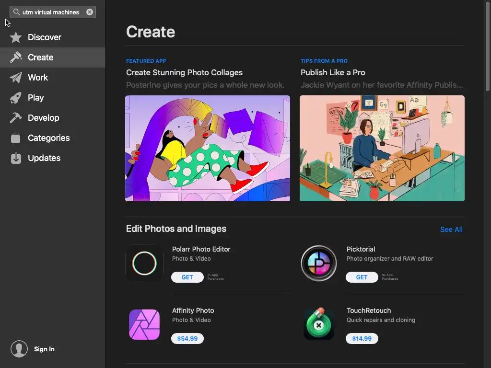Buy TouchRetouch for $14.99
491x368 pixels.
362,339
